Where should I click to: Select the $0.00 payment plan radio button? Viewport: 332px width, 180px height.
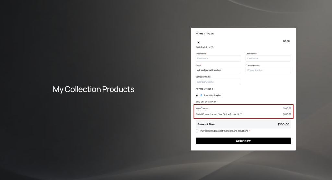point(198,42)
